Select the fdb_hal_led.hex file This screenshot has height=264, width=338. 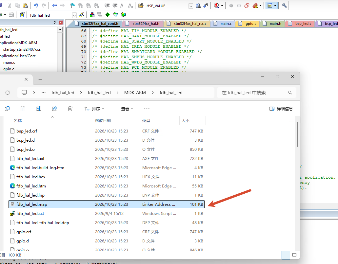107,177
